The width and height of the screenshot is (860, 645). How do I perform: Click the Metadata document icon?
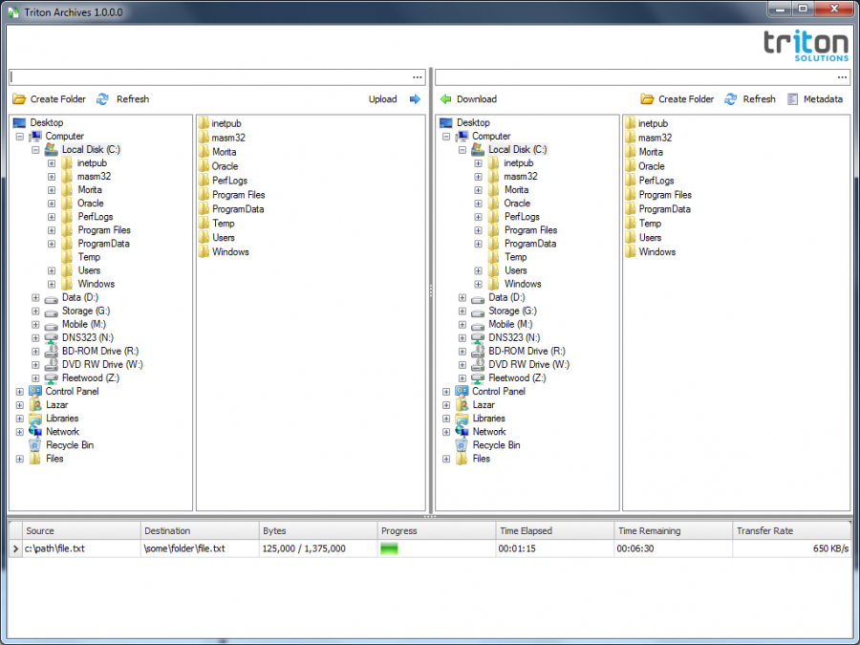(792, 99)
